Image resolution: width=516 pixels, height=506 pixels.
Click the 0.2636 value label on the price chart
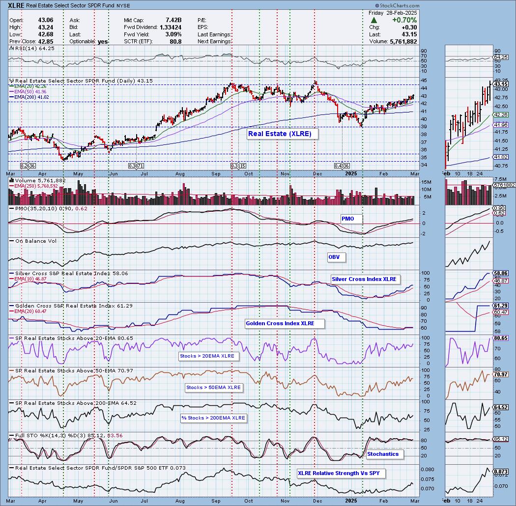28,166
